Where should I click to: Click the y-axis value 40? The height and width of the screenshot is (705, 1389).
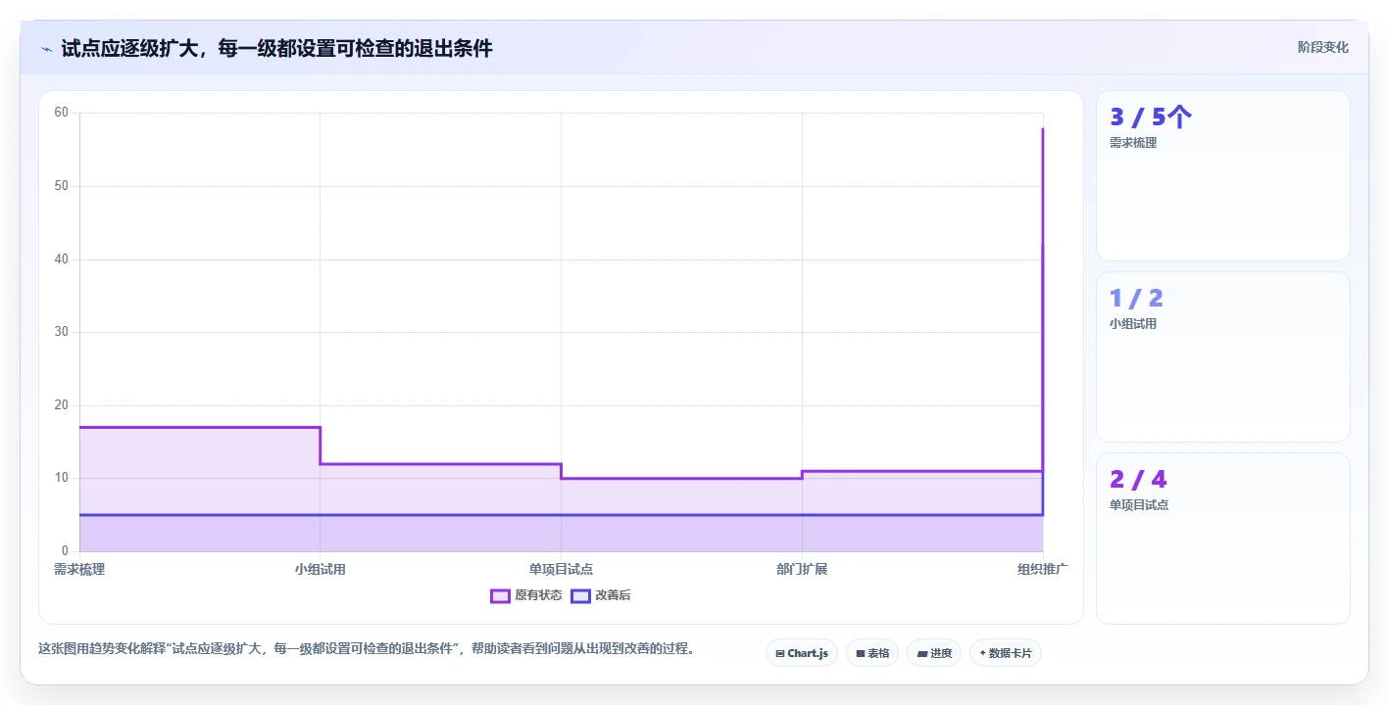point(61,258)
